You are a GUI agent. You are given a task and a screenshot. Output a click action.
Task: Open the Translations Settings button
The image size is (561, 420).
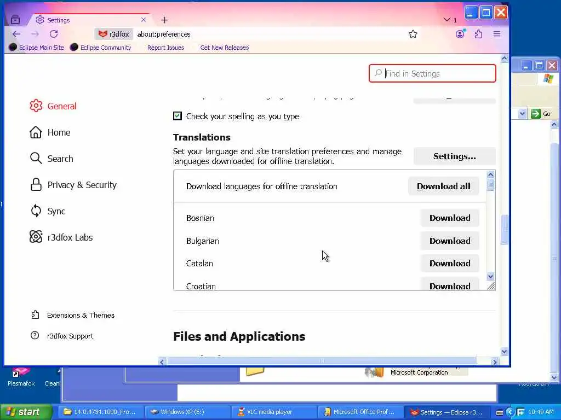pyautogui.click(x=454, y=156)
